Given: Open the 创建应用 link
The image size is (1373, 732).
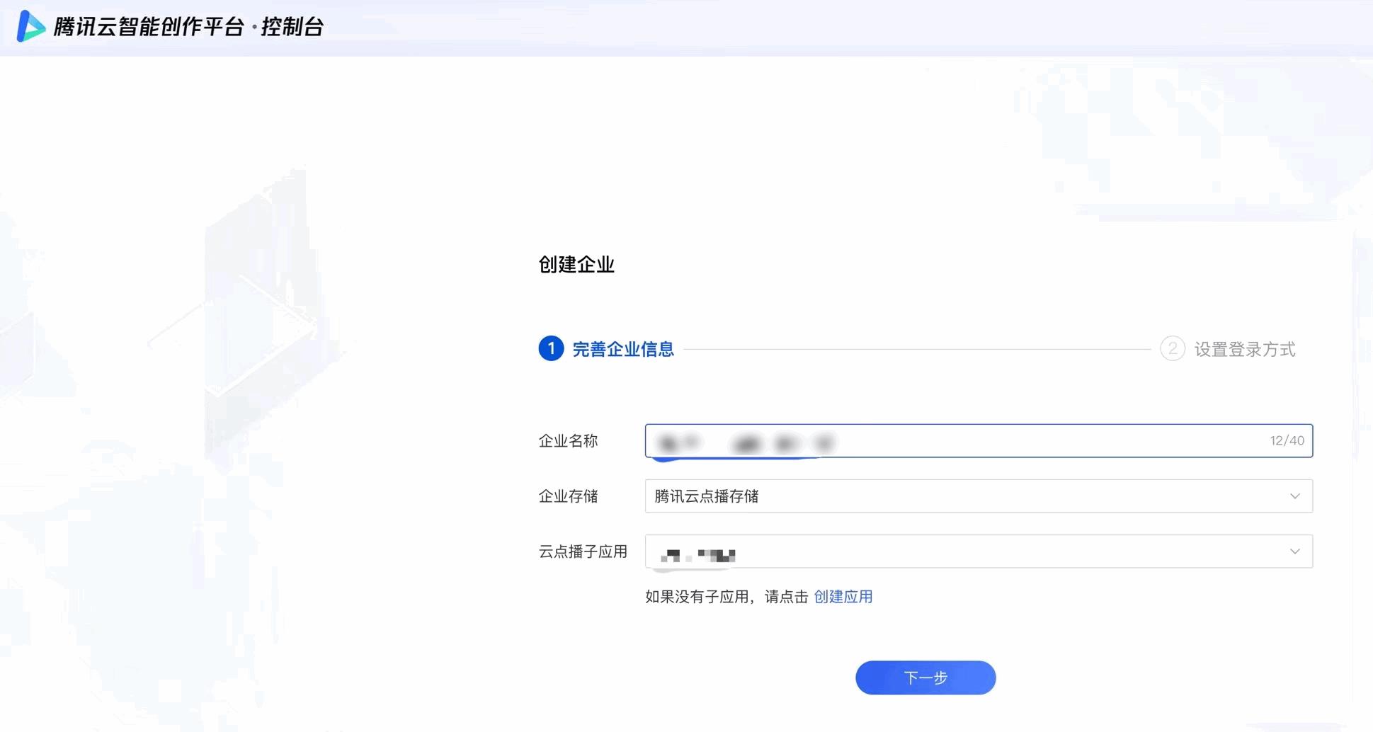Looking at the screenshot, I should point(843,597).
